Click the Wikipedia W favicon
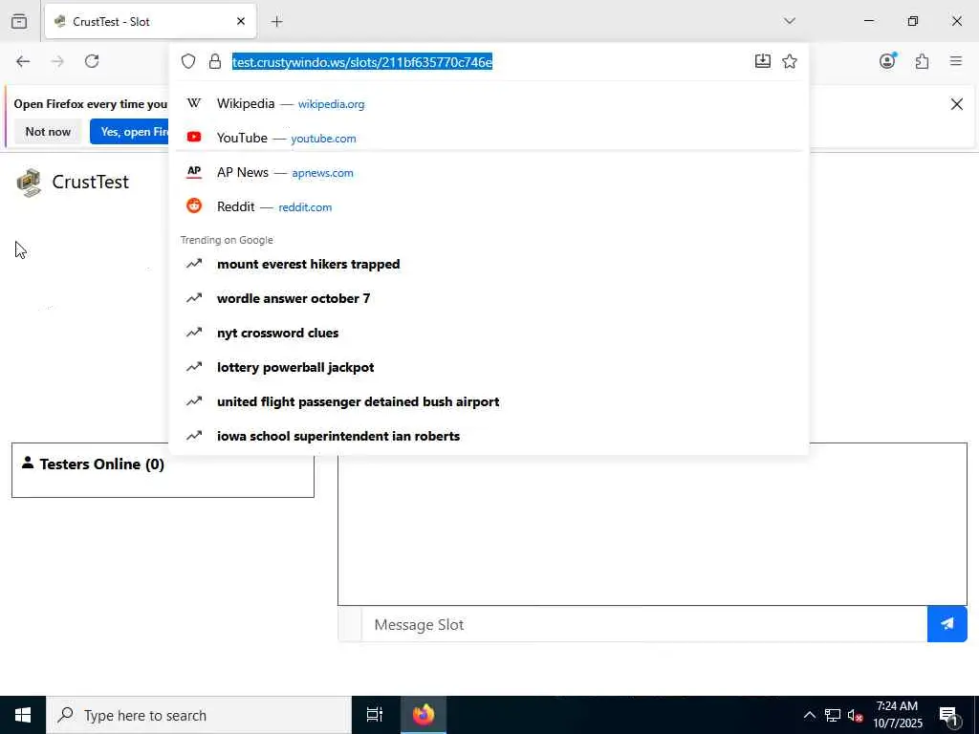Viewport: 979px width, 734px height. (194, 103)
